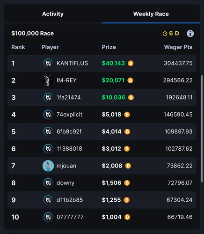Viewport: 204px width, 234px height.
Task: Click mjouan's avatar image
Action: tap(48, 166)
